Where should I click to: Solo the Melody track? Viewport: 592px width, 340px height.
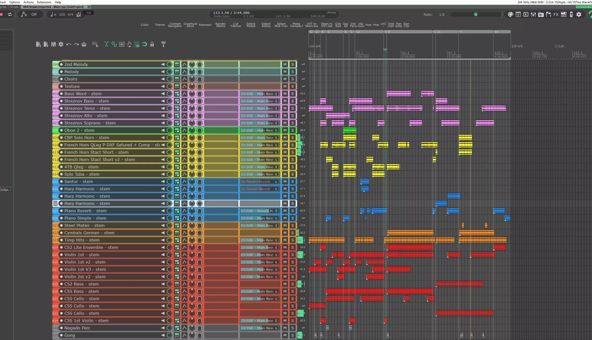293,72
